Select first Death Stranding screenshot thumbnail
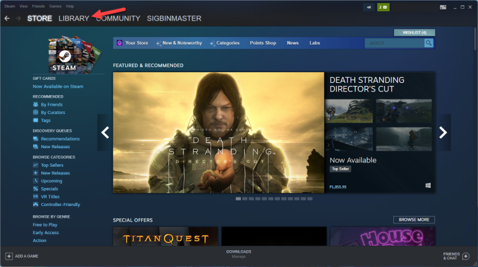The image size is (478, 267). point(349,111)
